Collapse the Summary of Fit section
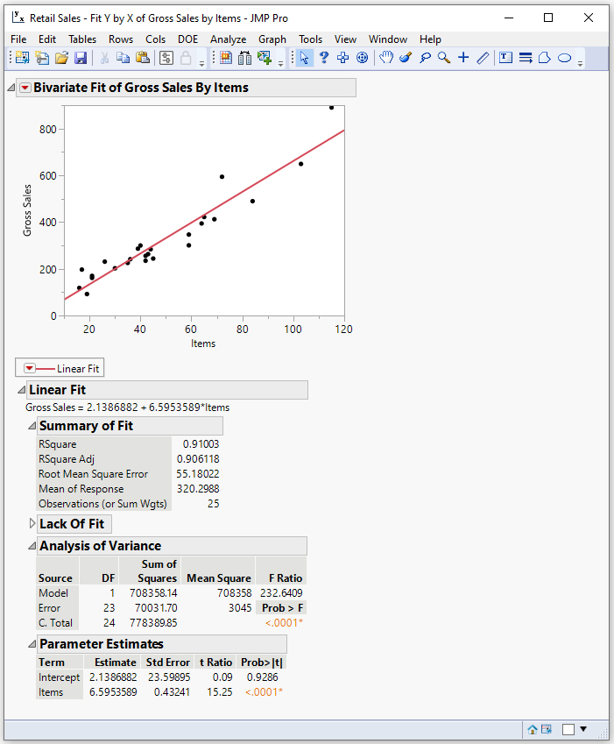 (32, 426)
